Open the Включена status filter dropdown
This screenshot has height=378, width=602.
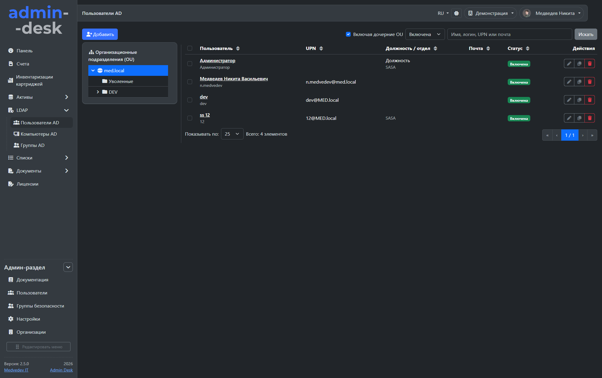425,34
